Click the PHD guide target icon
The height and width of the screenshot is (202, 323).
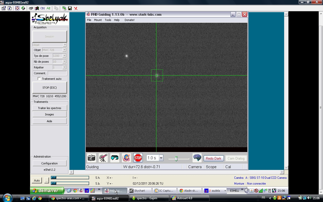click(126, 158)
